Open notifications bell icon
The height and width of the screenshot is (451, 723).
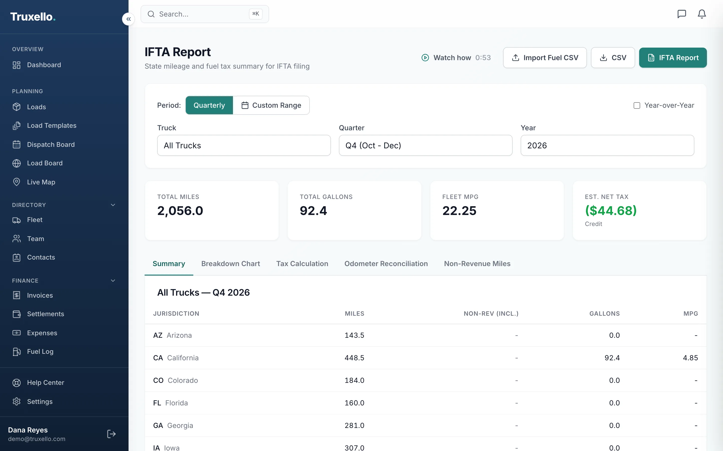click(x=702, y=14)
